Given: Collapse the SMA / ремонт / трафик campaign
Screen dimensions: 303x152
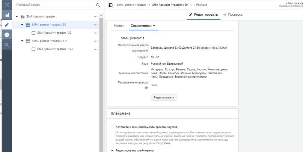Looking at the screenshot, I should coord(17,16).
